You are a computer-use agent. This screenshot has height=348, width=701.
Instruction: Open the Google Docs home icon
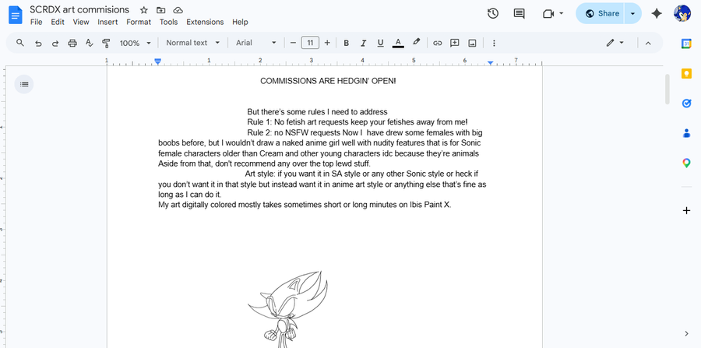16,16
